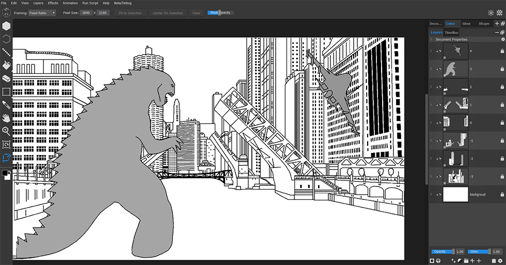The image size is (506, 265).
Task: Hide layer 0 using its eye icon
Action: (438, 122)
